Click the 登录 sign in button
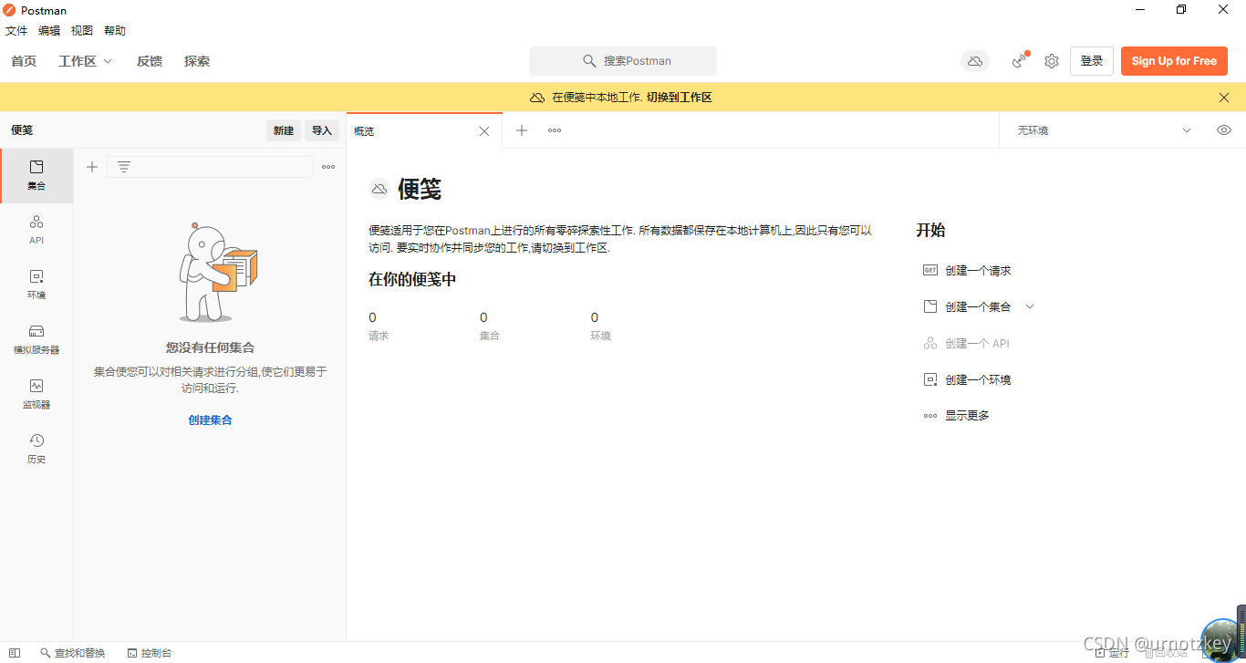1246x663 pixels. click(x=1092, y=61)
